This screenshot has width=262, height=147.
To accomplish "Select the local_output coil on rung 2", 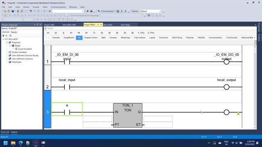I will [x=226, y=87].
